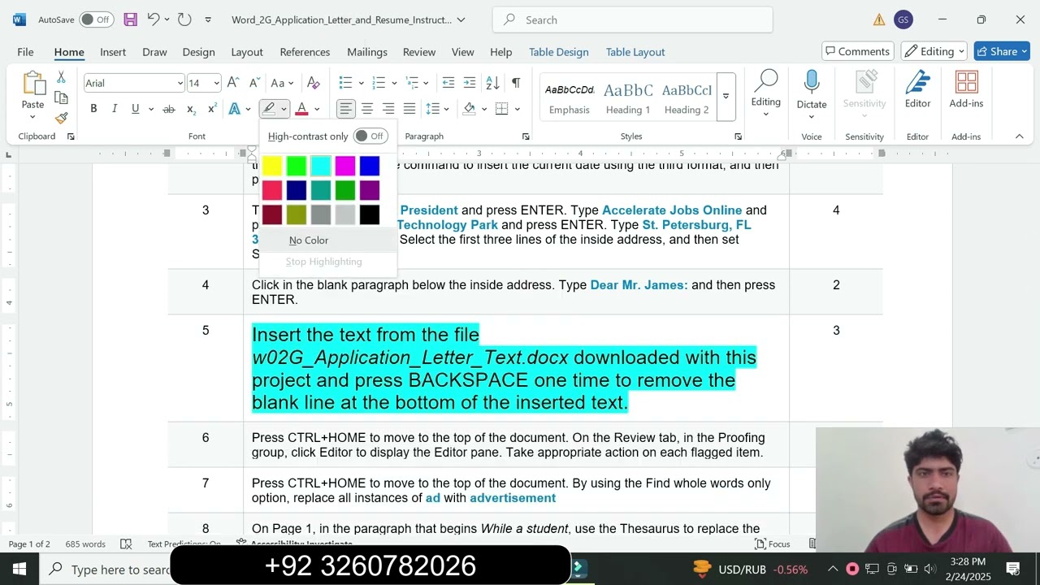Toggle Align Right alignment
The image size is (1040, 585).
tap(388, 109)
